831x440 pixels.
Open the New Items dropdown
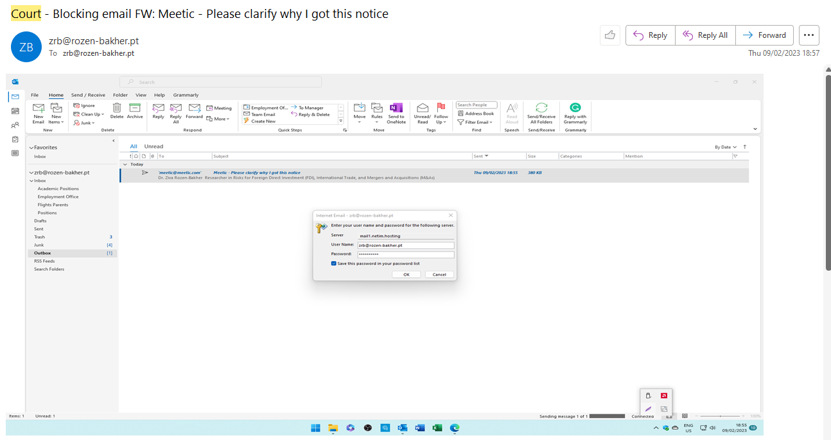[x=57, y=113]
